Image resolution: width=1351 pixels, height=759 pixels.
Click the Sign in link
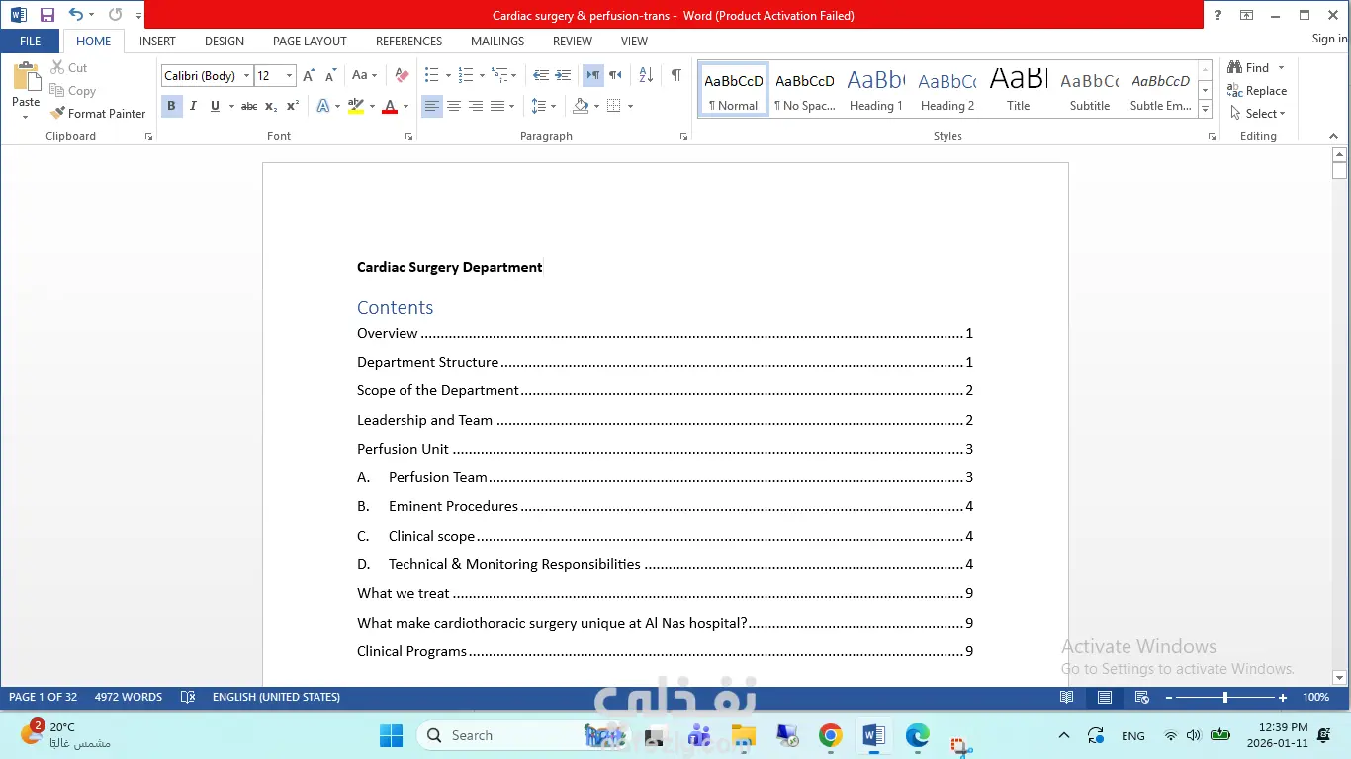[x=1329, y=39]
